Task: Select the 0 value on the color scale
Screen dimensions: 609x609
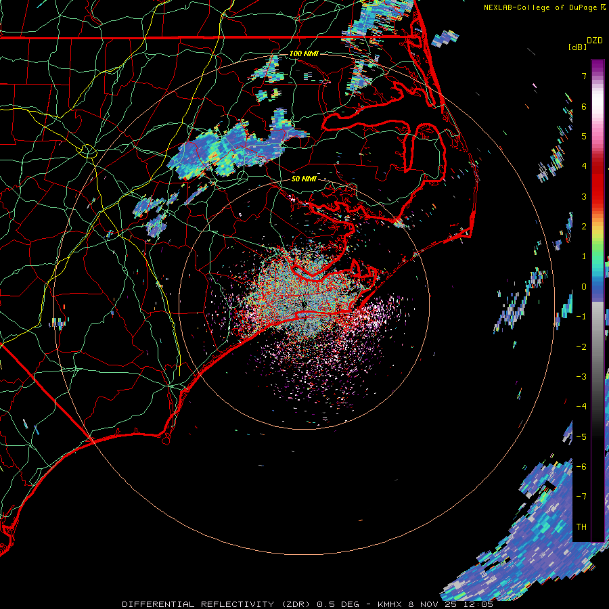Action: [x=584, y=287]
